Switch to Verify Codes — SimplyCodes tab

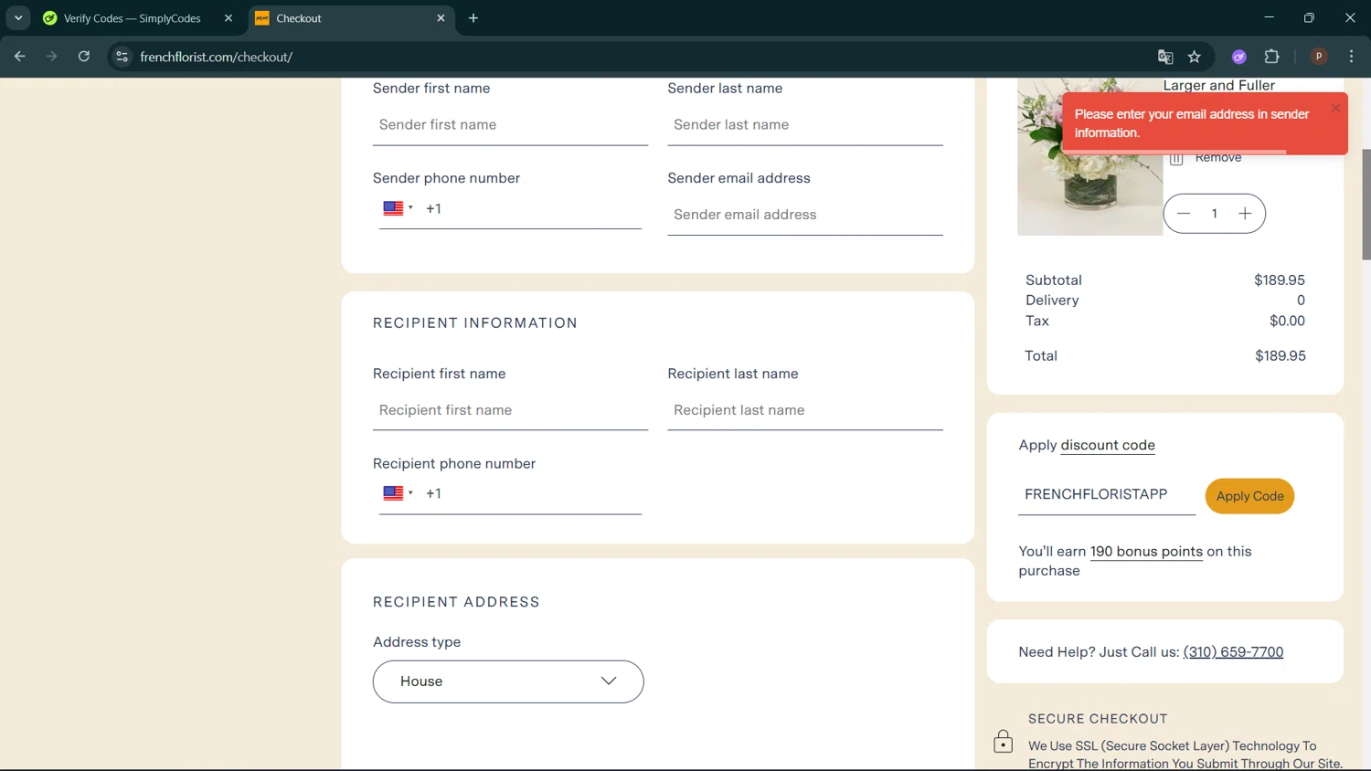click(132, 18)
